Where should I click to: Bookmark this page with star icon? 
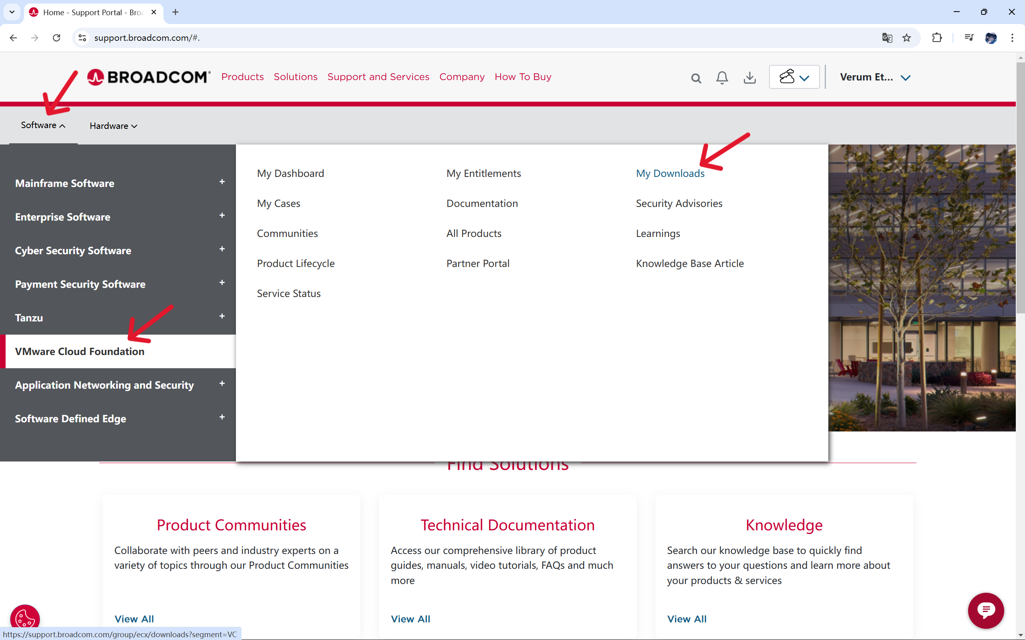(906, 38)
